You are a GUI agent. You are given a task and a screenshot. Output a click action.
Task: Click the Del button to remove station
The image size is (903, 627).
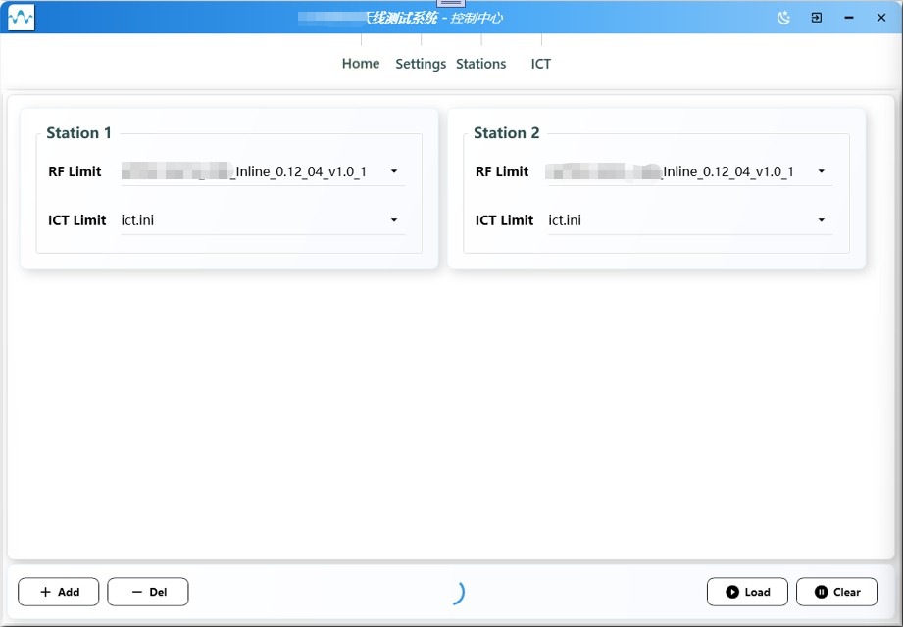tap(148, 592)
